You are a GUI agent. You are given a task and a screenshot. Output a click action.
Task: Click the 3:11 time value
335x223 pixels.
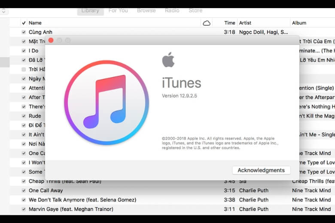pyautogui.click(x=229, y=209)
